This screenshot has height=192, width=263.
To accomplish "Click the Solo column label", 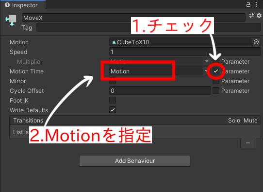I will (x=234, y=121).
